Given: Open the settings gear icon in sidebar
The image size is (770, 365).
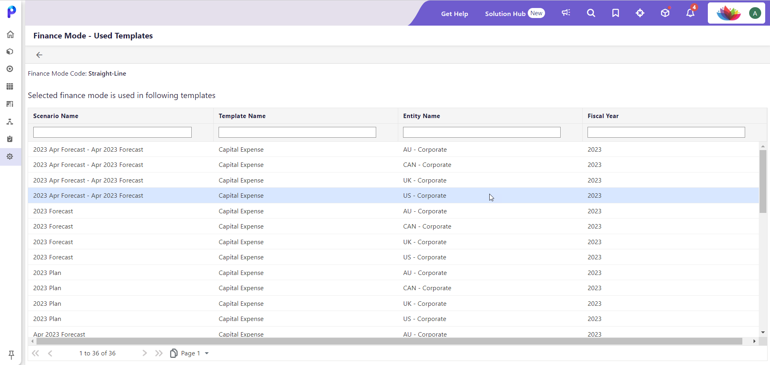Looking at the screenshot, I should pos(10,156).
